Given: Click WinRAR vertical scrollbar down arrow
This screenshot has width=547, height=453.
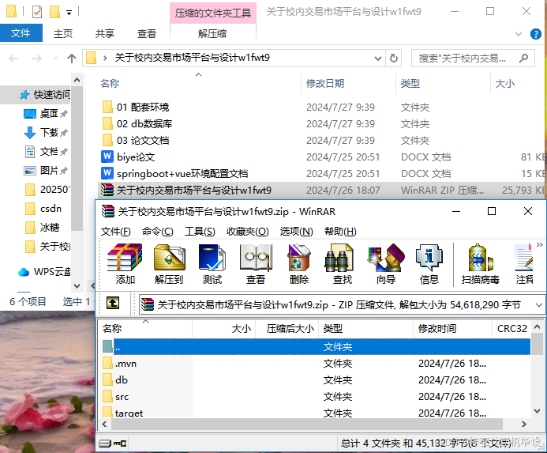Looking at the screenshot, I should coord(538,411).
